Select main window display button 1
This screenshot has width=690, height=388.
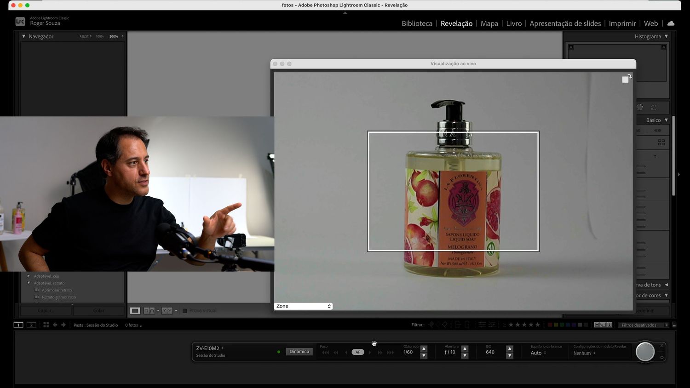(18, 325)
